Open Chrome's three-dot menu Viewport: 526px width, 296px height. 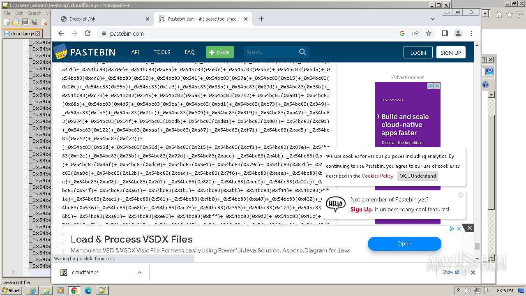tap(471, 34)
